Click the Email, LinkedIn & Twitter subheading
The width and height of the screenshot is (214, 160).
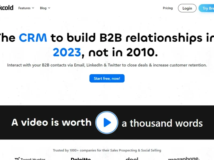tap(107, 65)
